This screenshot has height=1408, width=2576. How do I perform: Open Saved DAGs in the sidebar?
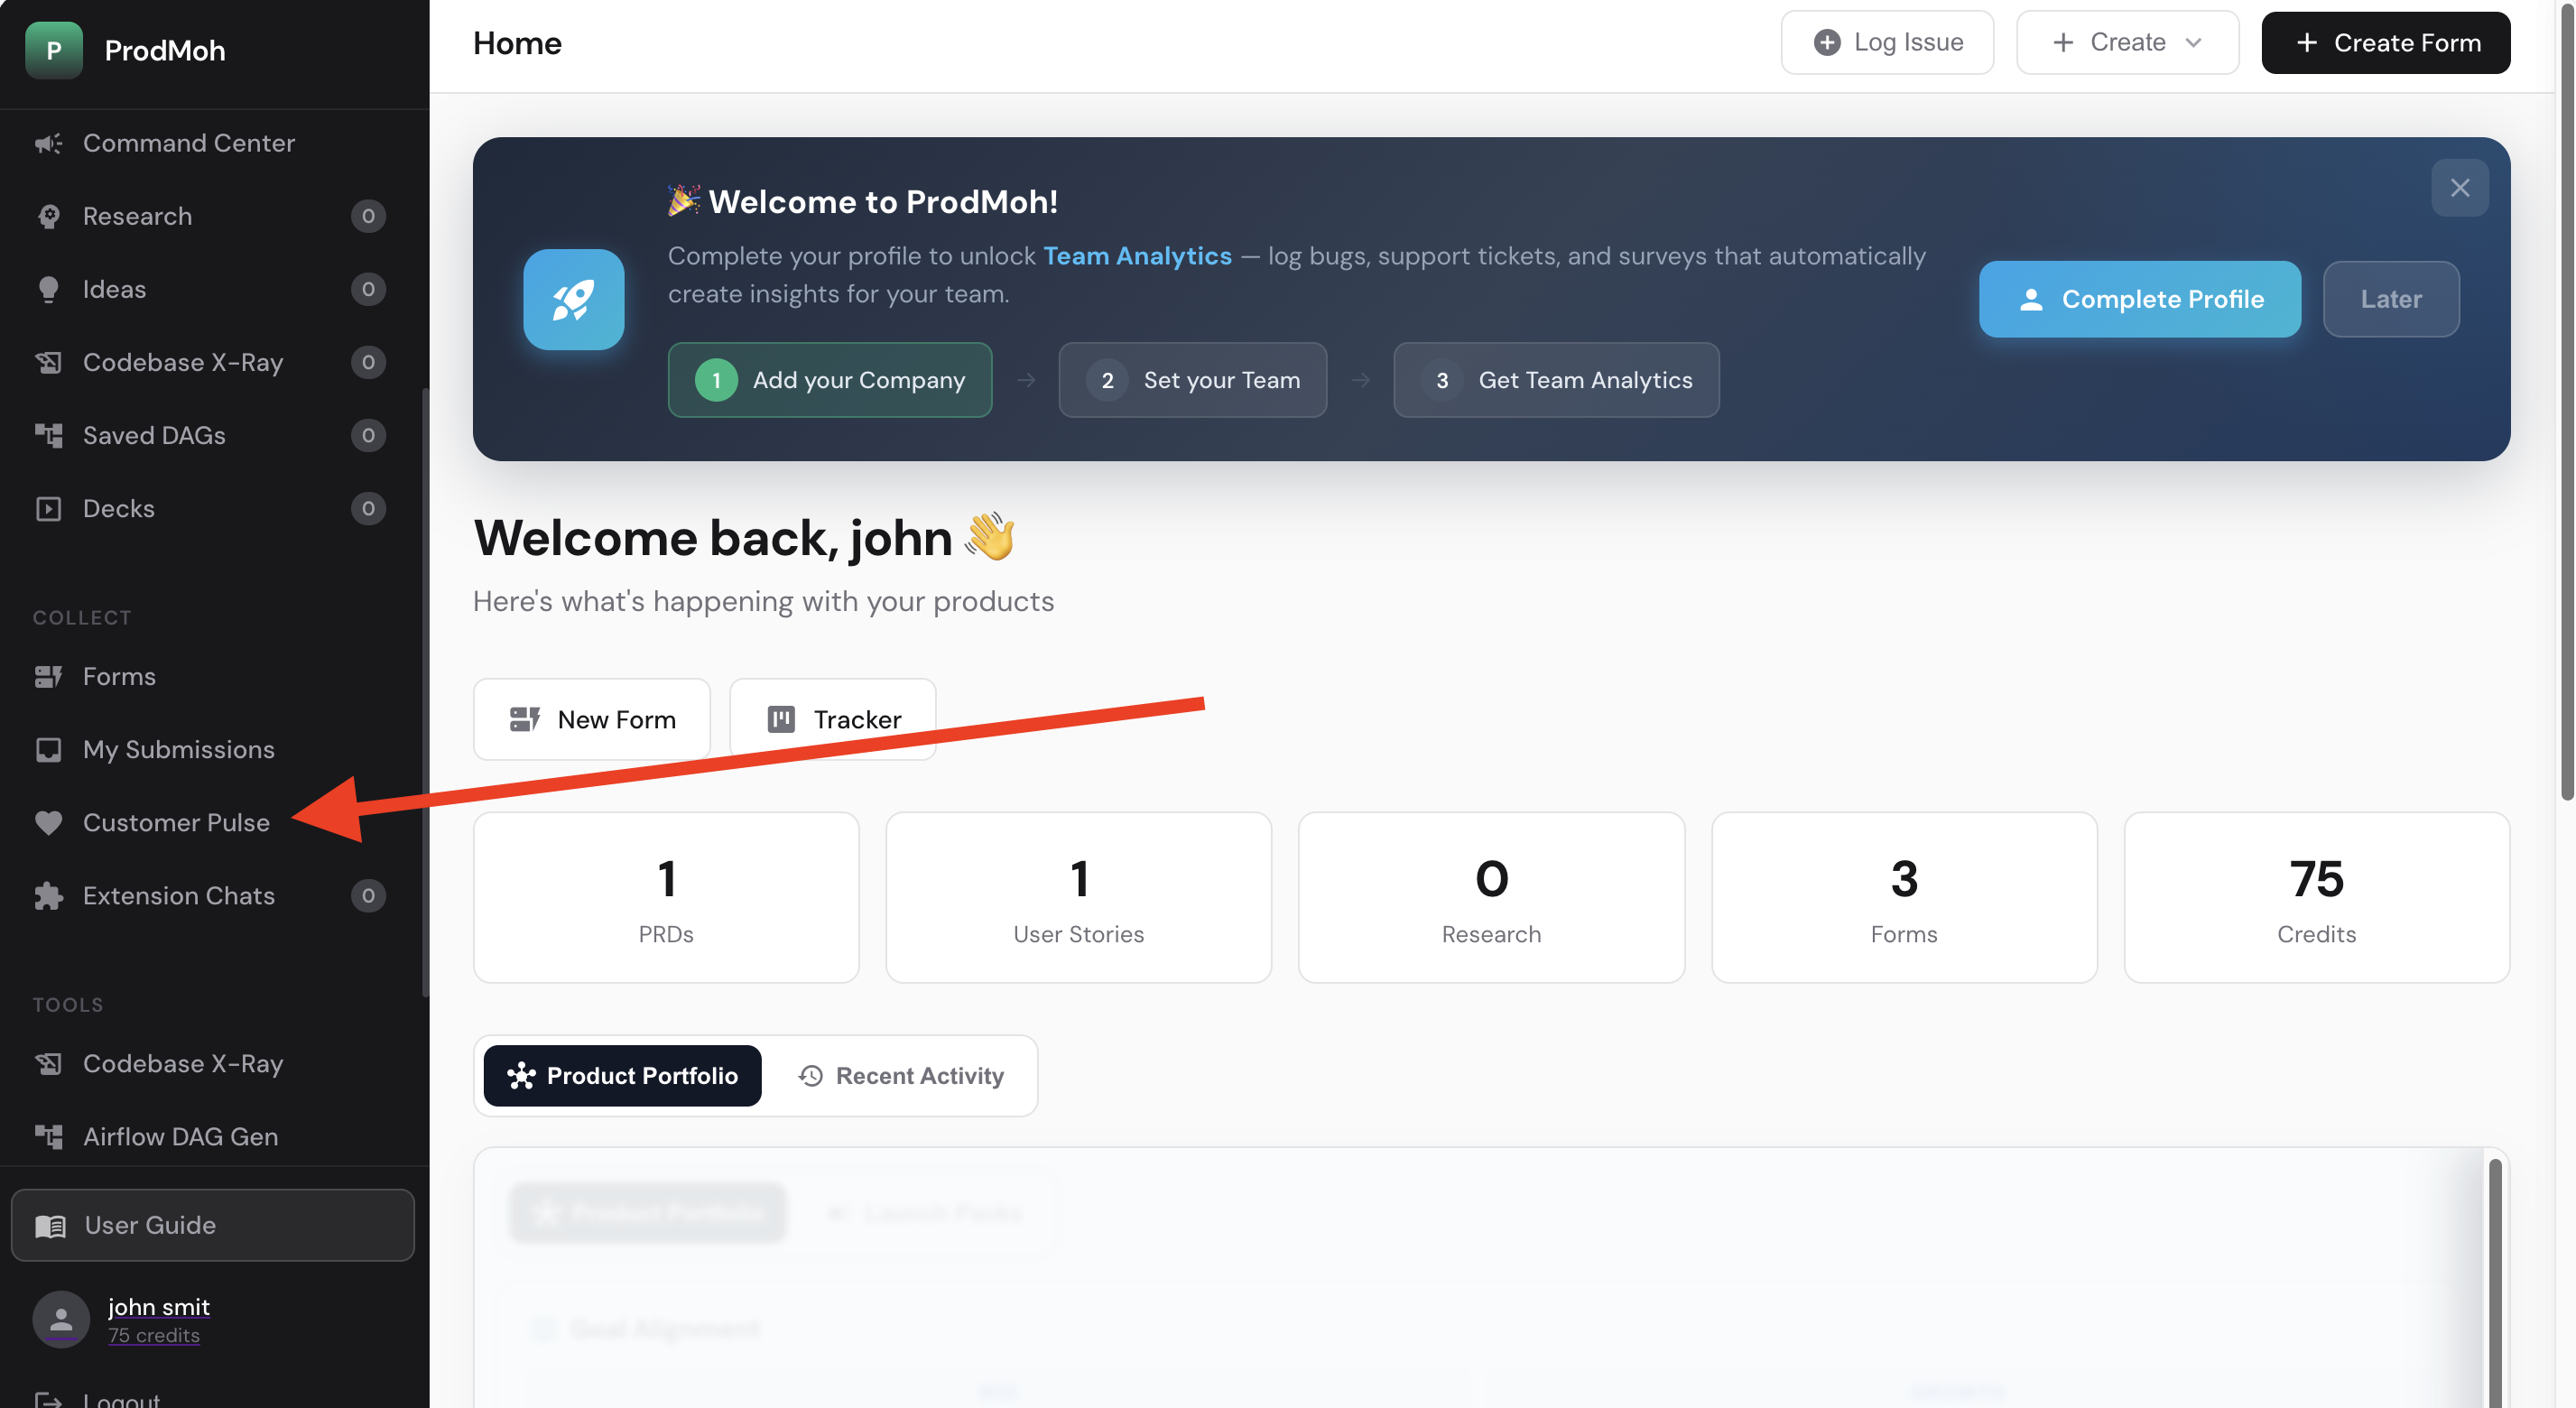coord(153,435)
